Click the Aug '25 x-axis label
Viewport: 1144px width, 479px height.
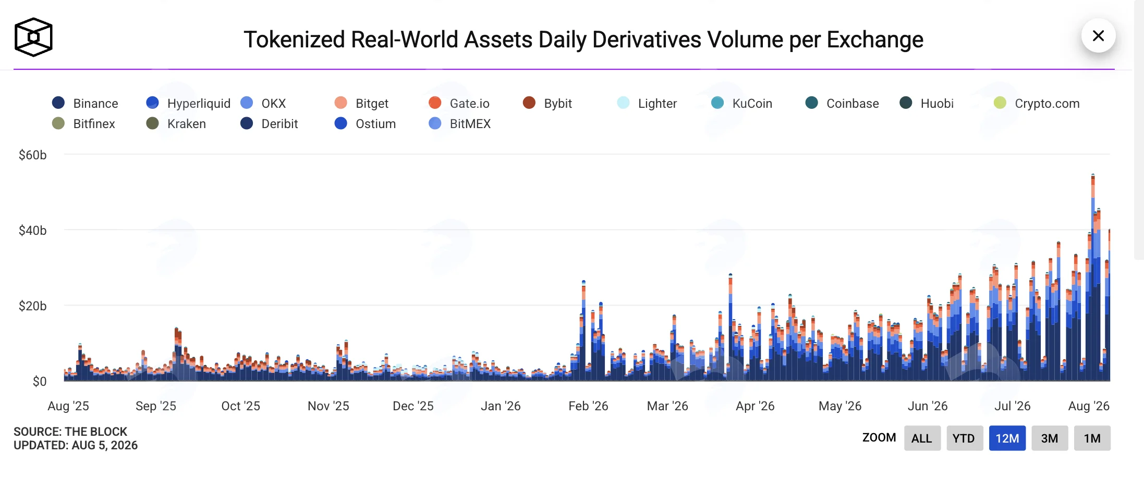click(68, 406)
